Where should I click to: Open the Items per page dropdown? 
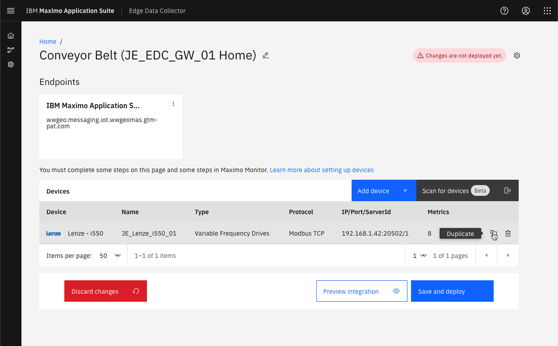click(x=110, y=256)
